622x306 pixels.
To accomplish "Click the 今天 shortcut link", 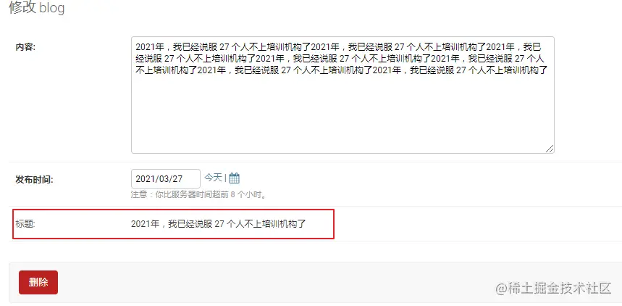I will tap(213, 178).
